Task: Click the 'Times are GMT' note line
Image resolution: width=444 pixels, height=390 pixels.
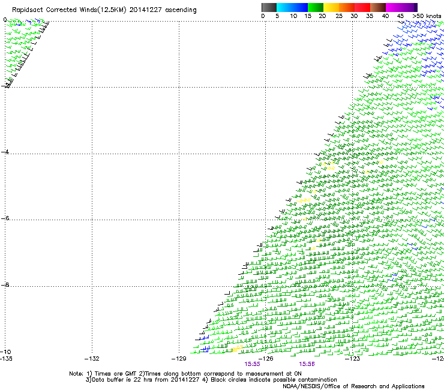Action: click(185, 374)
